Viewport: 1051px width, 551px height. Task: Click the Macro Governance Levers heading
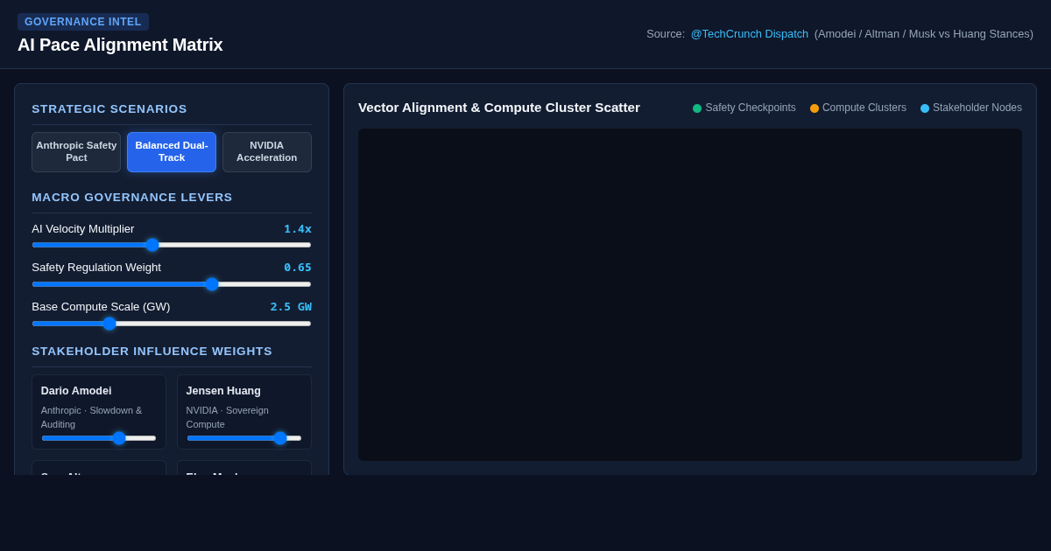[132, 198]
